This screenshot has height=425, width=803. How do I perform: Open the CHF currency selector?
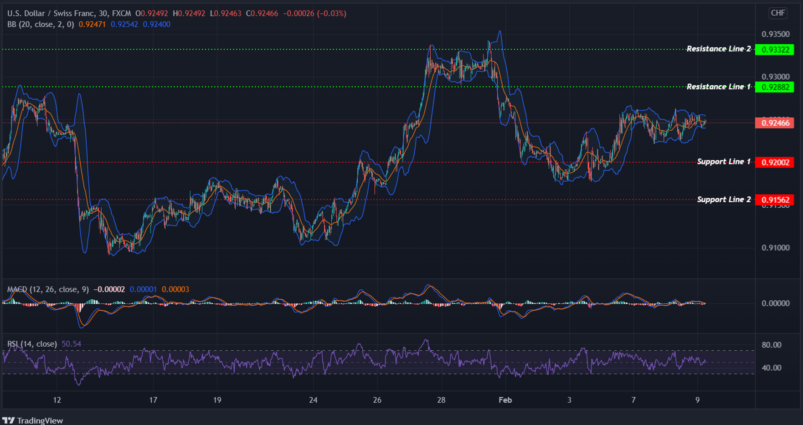click(778, 13)
